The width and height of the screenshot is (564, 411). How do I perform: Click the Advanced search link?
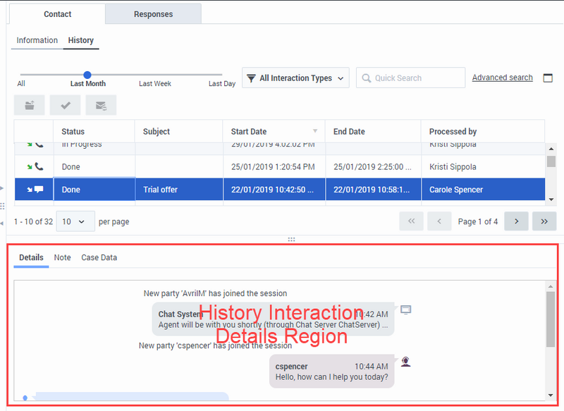[x=502, y=78]
